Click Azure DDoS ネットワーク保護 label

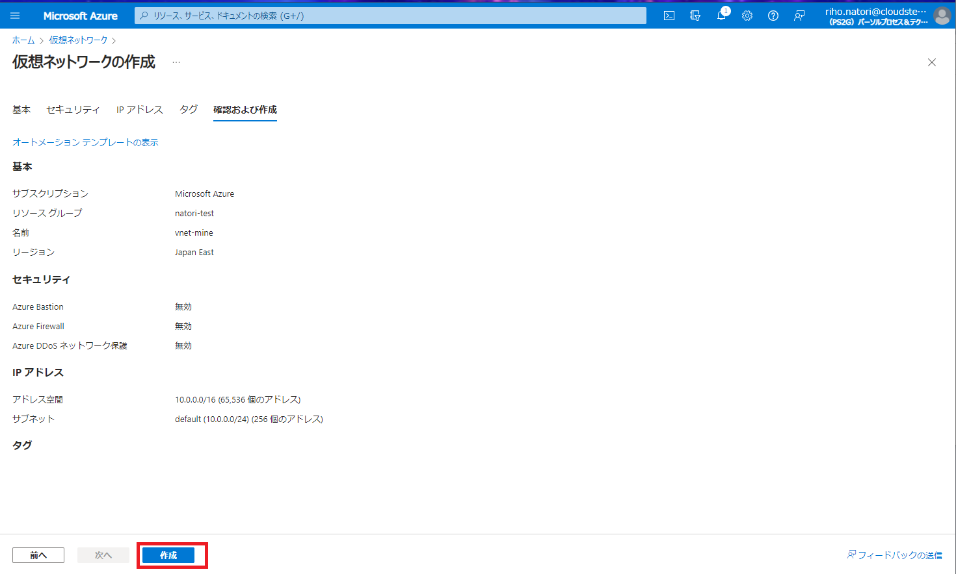coord(70,345)
